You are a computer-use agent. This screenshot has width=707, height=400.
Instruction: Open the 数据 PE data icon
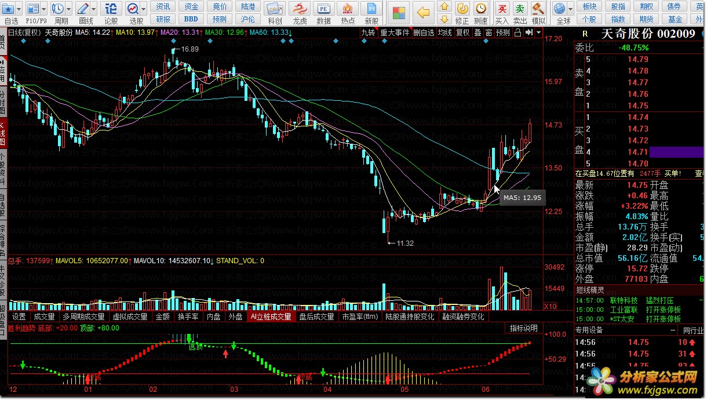[x=324, y=9]
